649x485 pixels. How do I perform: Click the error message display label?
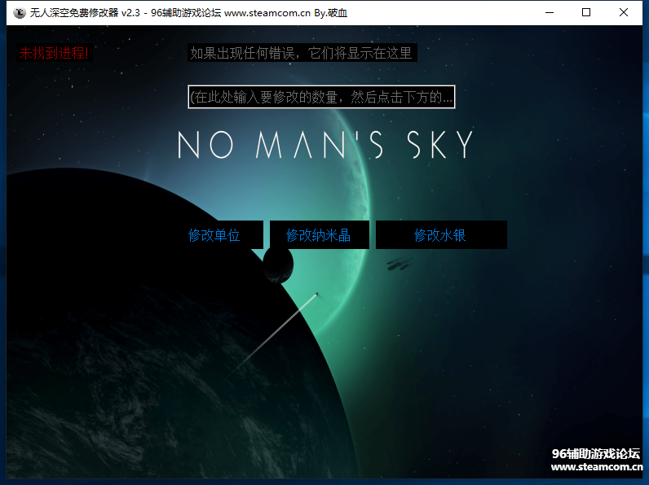302,53
